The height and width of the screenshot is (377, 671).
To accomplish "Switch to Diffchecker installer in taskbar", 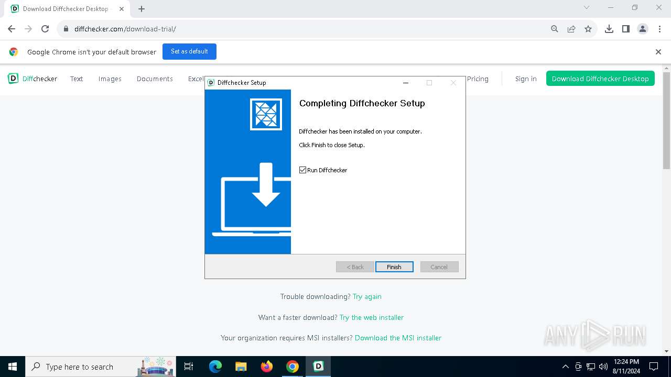I will pos(318,367).
